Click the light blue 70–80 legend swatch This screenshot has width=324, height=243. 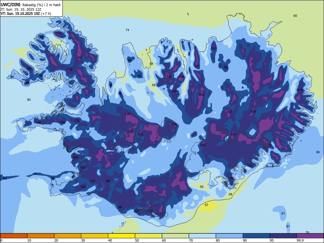tap(202, 236)
